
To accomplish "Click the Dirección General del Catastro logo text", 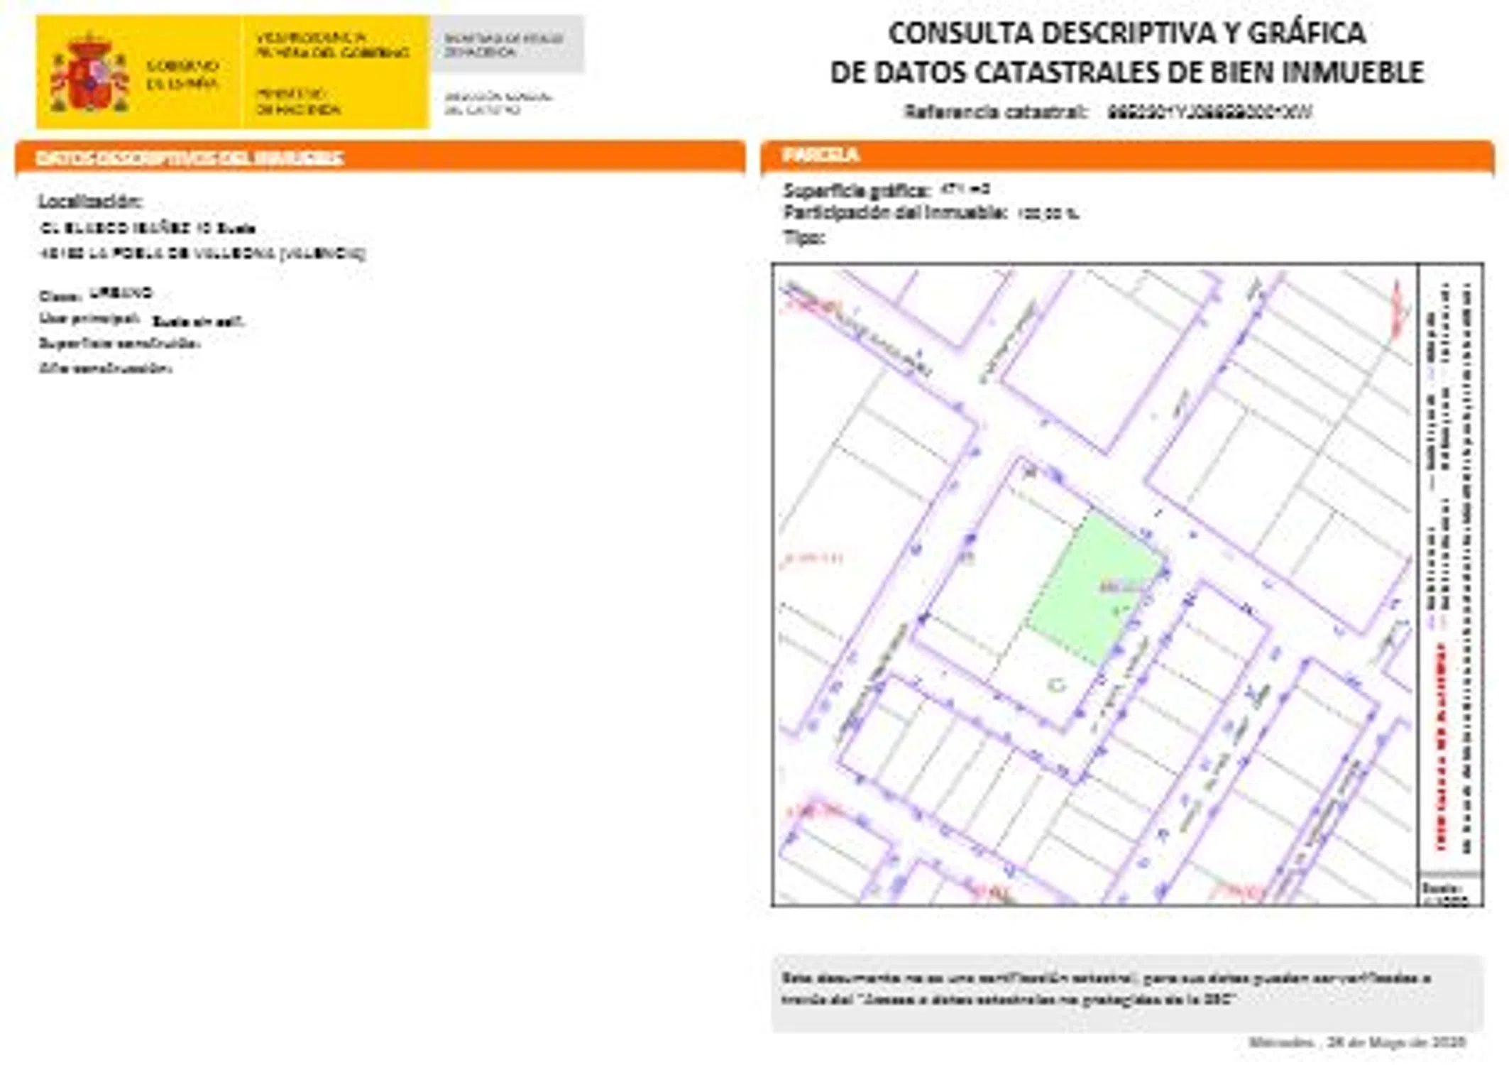I will tap(497, 103).
